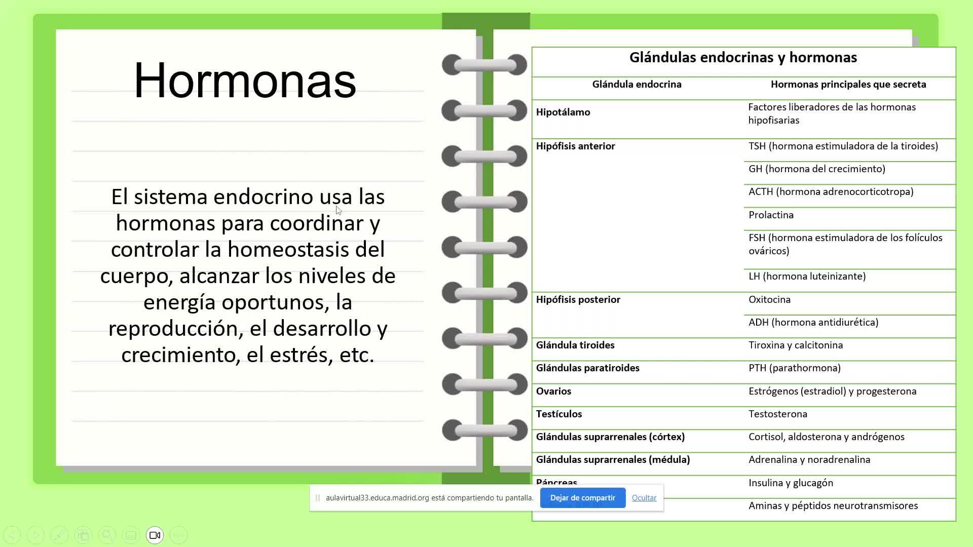Image resolution: width=973 pixels, height=547 pixels.
Task: Click Hormonas principales que secreta header
Action: click(848, 85)
